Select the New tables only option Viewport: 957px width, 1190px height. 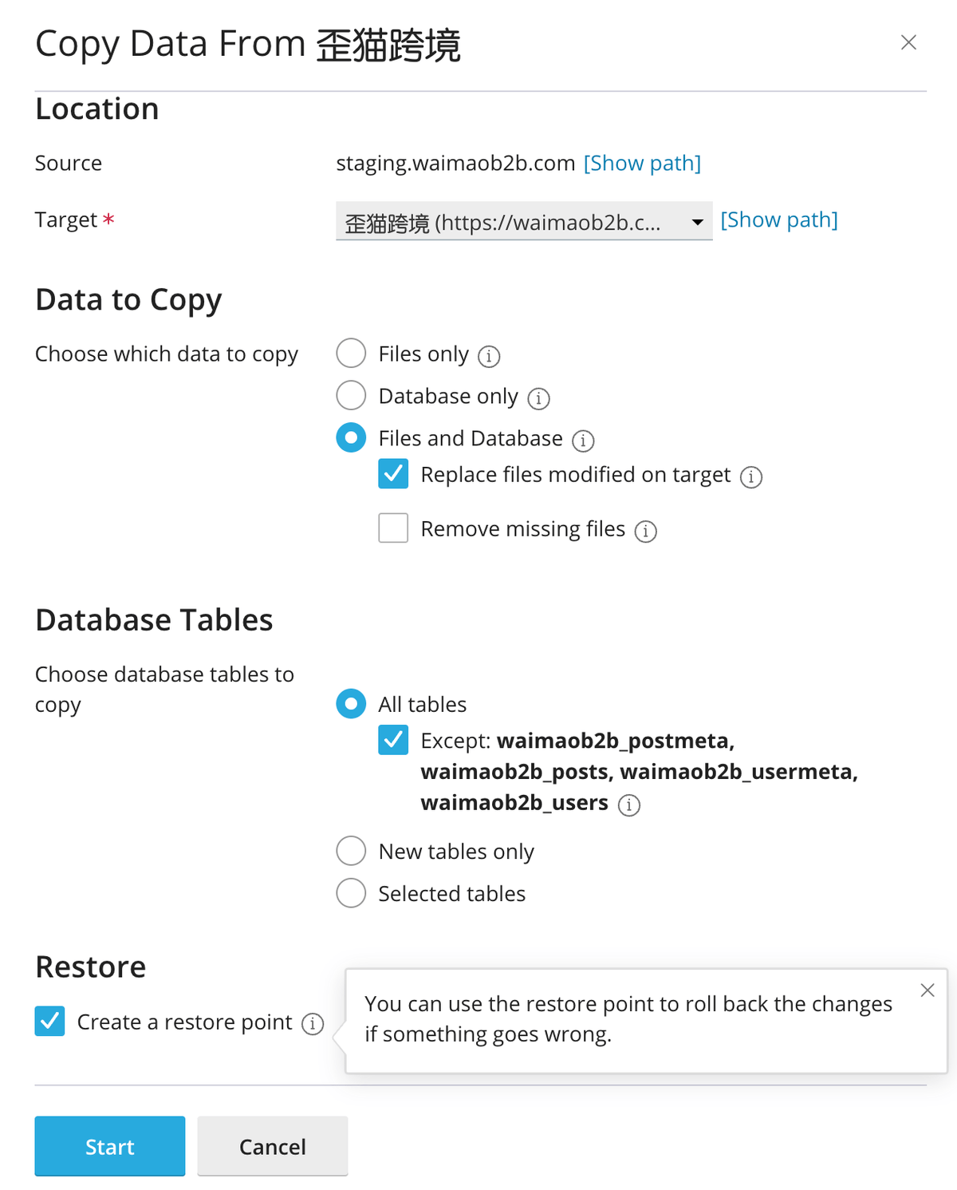pyautogui.click(x=351, y=851)
